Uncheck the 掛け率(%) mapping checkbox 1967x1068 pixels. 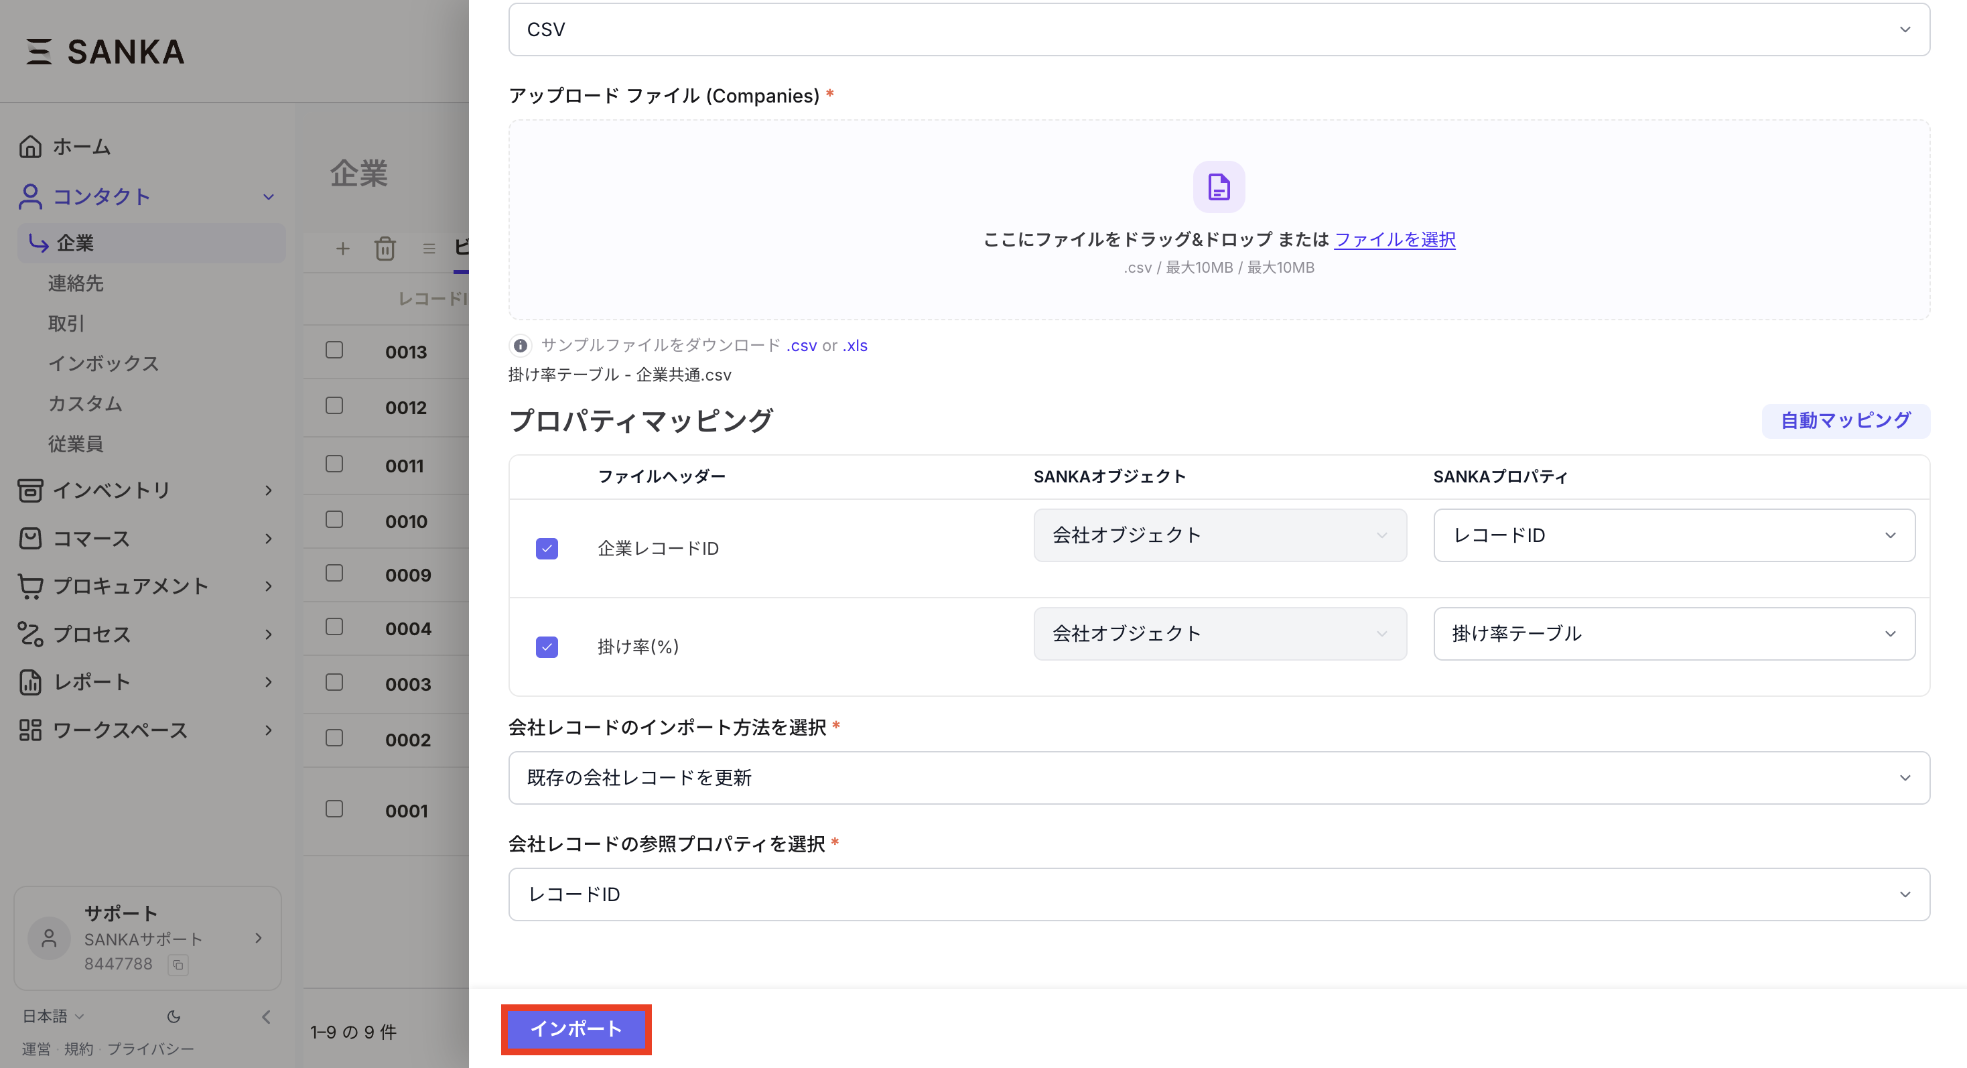click(x=547, y=647)
